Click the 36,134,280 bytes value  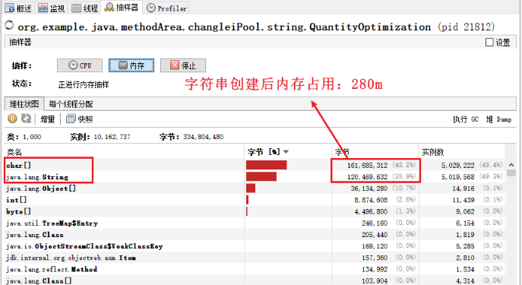pyautogui.click(x=369, y=188)
